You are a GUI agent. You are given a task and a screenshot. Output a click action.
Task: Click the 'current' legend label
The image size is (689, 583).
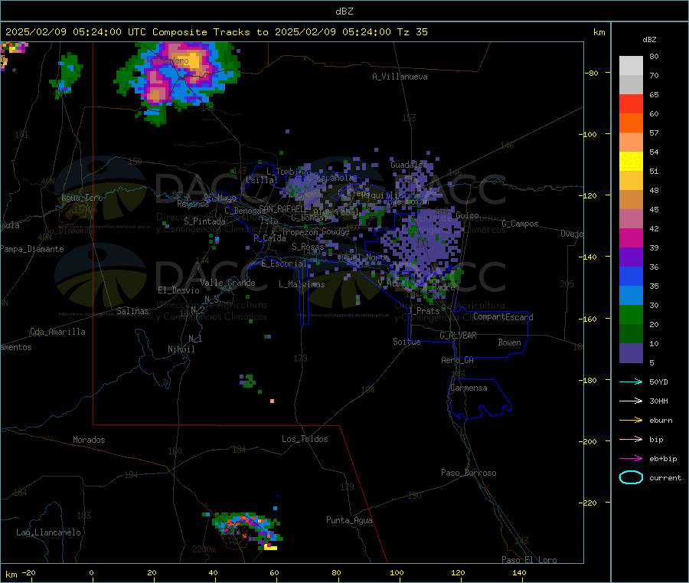[x=665, y=478]
